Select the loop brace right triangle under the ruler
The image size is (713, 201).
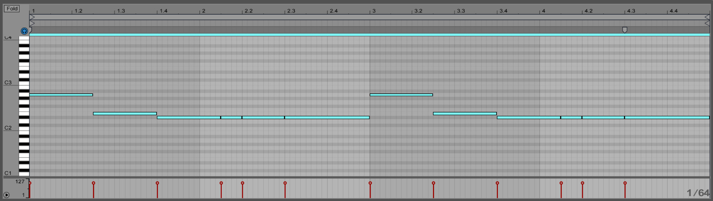tap(707, 17)
